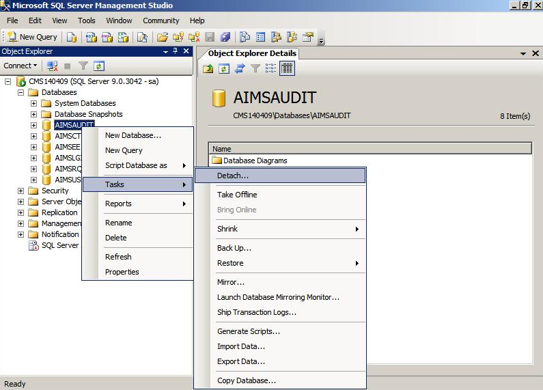The height and width of the screenshot is (390, 543).
Task: Open the Connect dropdown in Object Explorer
Action: pyautogui.click(x=20, y=66)
